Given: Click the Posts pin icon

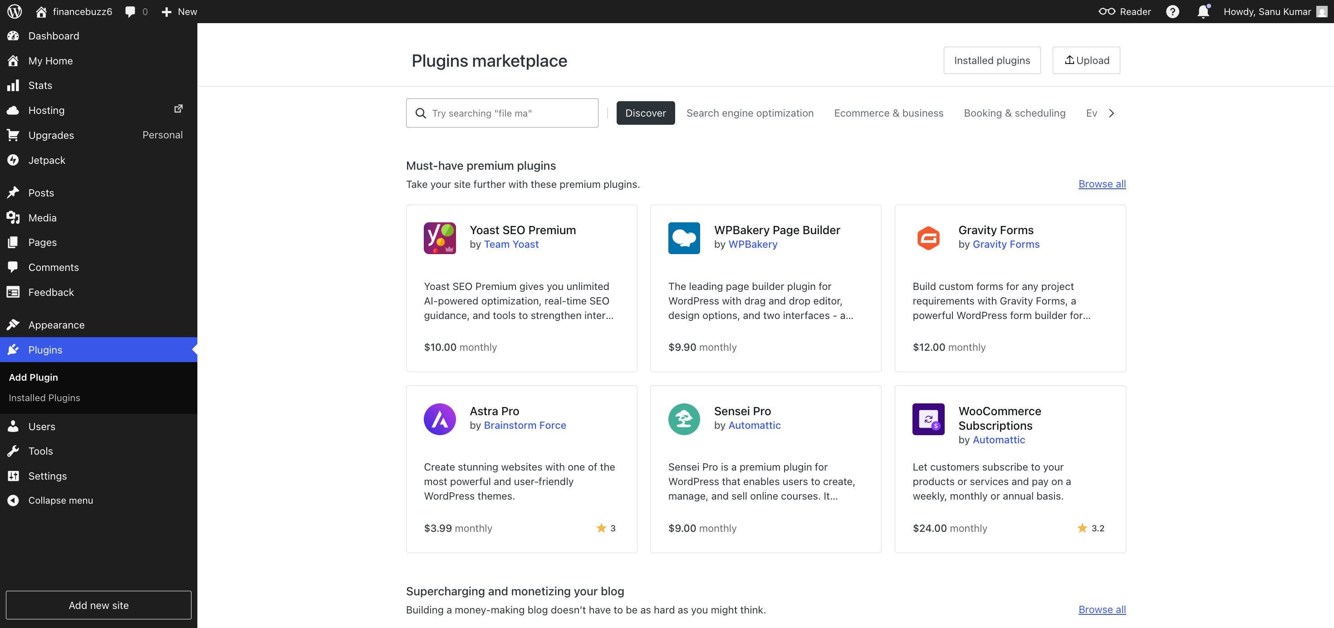Looking at the screenshot, I should click(14, 192).
